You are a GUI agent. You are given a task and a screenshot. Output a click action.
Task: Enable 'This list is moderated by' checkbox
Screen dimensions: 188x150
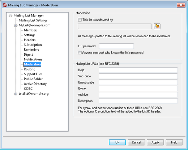80,20
